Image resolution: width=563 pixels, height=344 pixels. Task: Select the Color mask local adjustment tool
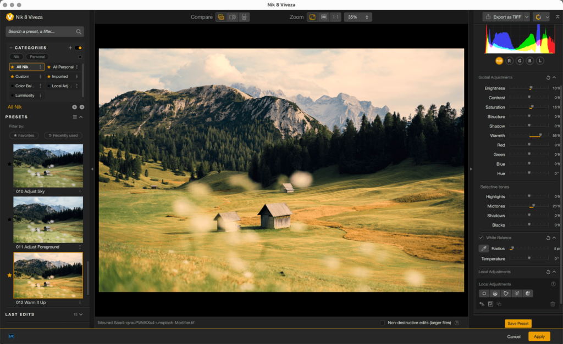[528, 294]
